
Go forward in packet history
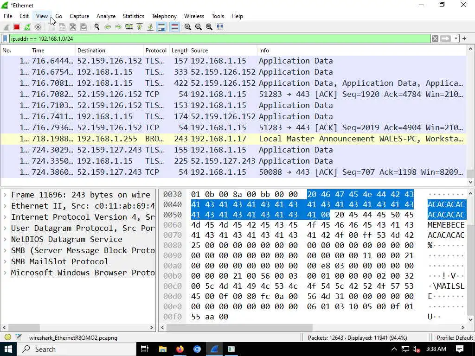[x=118, y=27]
